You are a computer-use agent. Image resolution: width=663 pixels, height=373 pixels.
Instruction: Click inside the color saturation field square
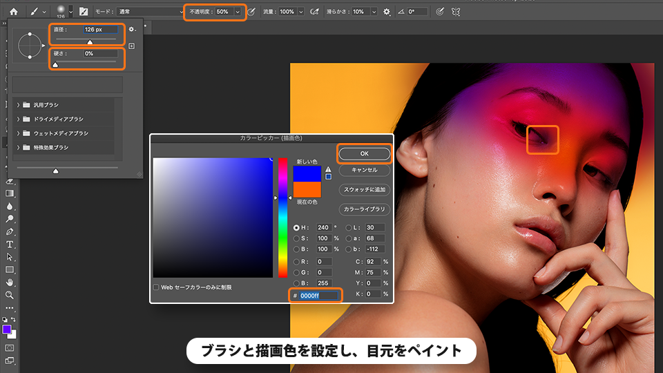213,218
